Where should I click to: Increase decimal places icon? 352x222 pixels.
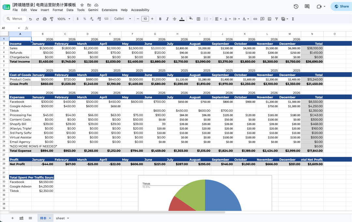coord(99,19)
